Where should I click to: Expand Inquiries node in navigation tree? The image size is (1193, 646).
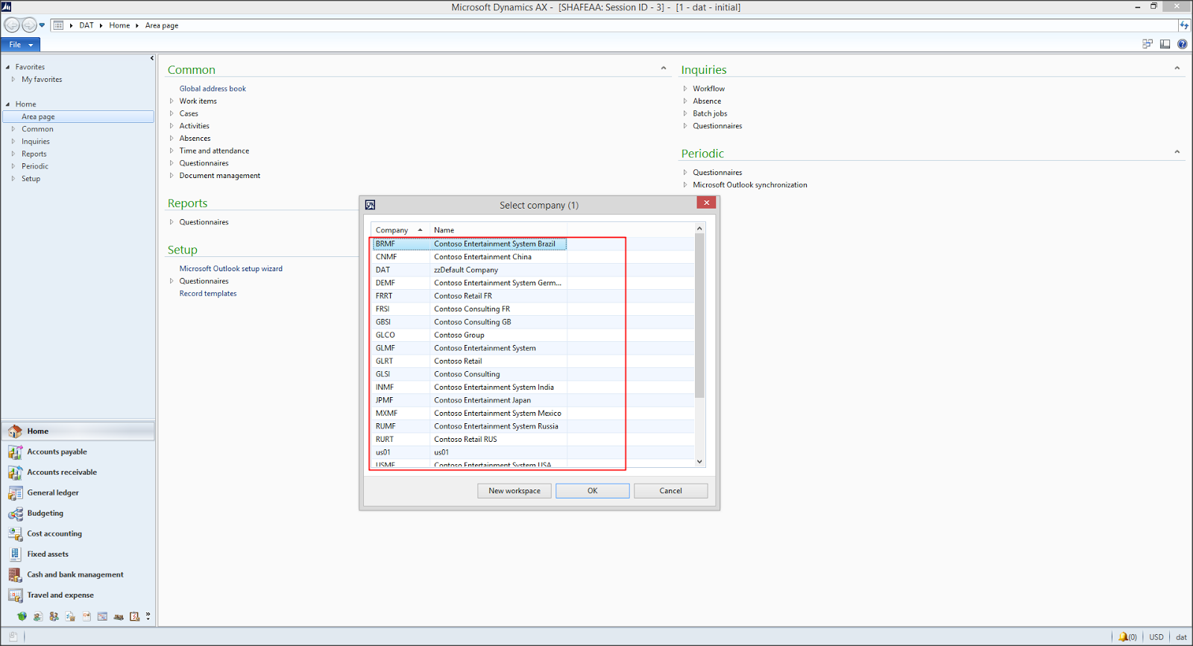(x=13, y=142)
